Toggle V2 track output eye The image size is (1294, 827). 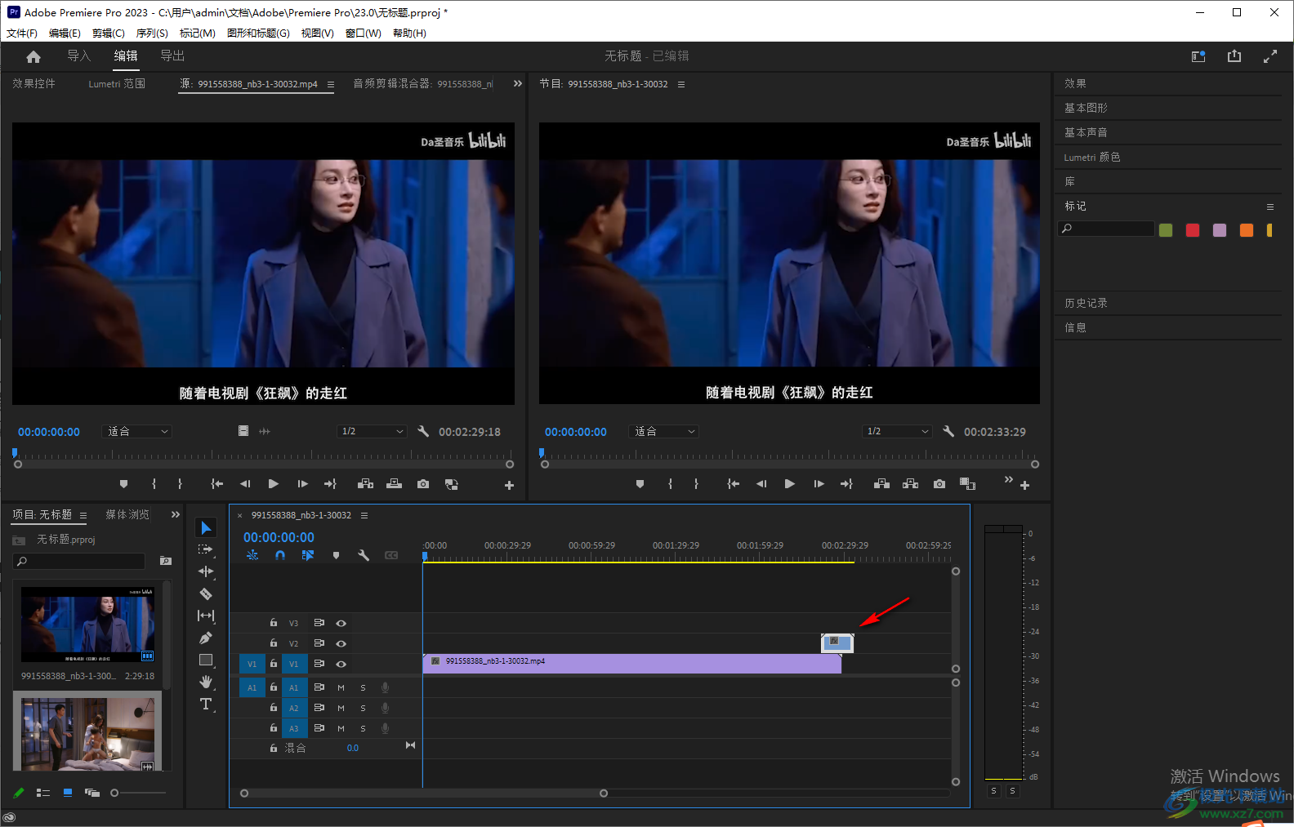pos(341,643)
